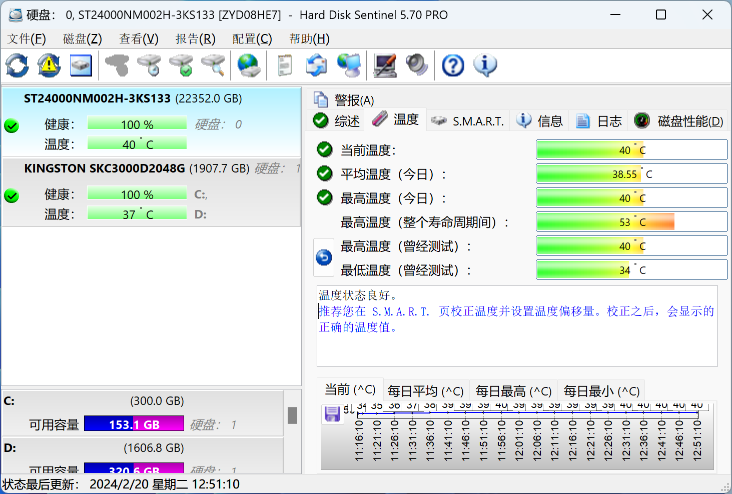Click green check next to 平均温度 (今日)
Screen dimensions: 732x494
(x=325, y=173)
